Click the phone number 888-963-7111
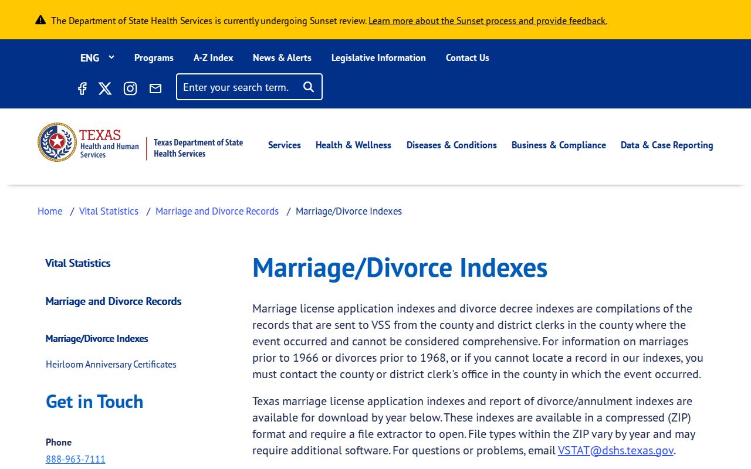 click(76, 459)
